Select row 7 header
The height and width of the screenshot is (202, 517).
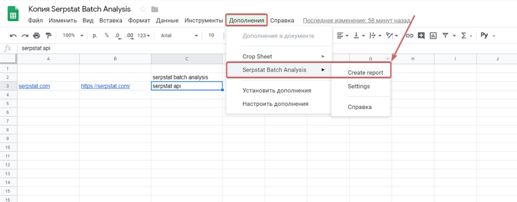8,121
